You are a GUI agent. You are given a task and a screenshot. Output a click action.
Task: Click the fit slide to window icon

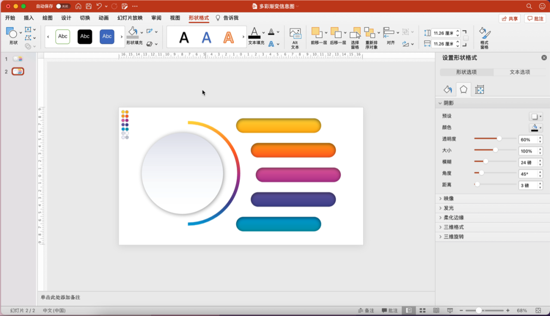[538, 310]
